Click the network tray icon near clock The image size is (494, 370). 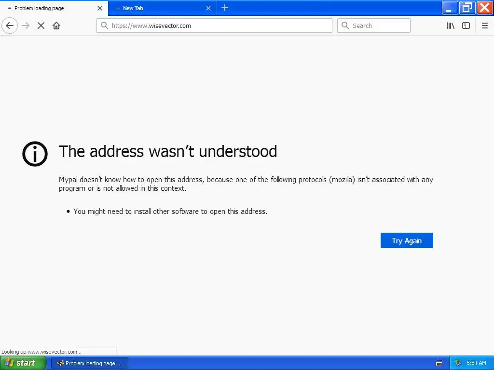click(x=458, y=363)
